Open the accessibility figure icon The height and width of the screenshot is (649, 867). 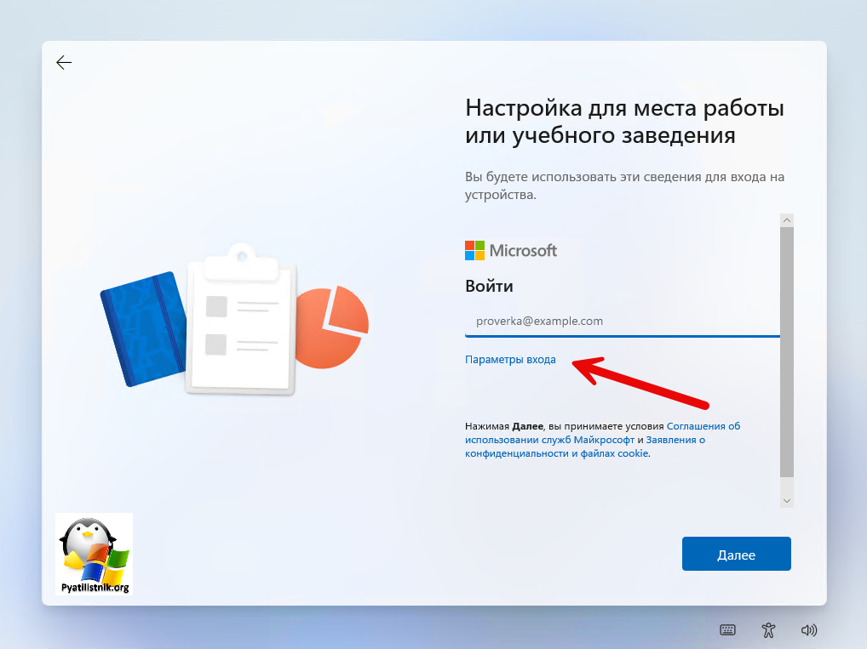(768, 630)
